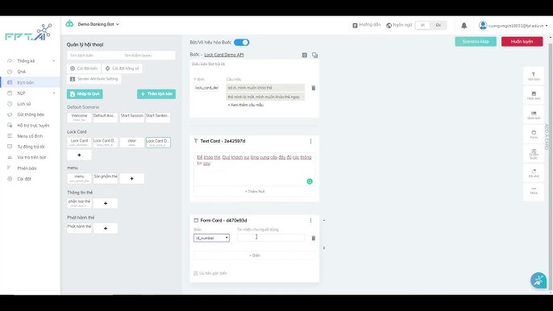
Task: Expand the NLP menu arrow
Action: pos(54,93)
